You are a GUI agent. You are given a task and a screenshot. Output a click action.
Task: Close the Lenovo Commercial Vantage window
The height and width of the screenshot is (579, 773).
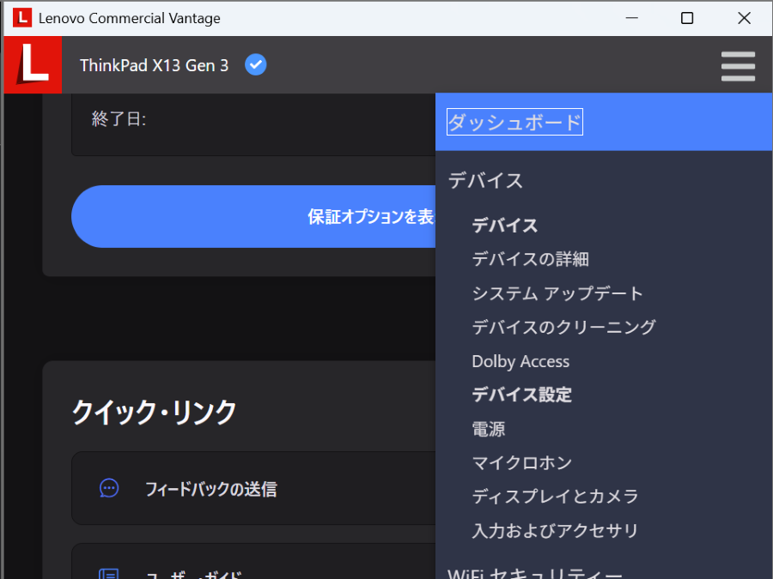click(x=744, y=18)
